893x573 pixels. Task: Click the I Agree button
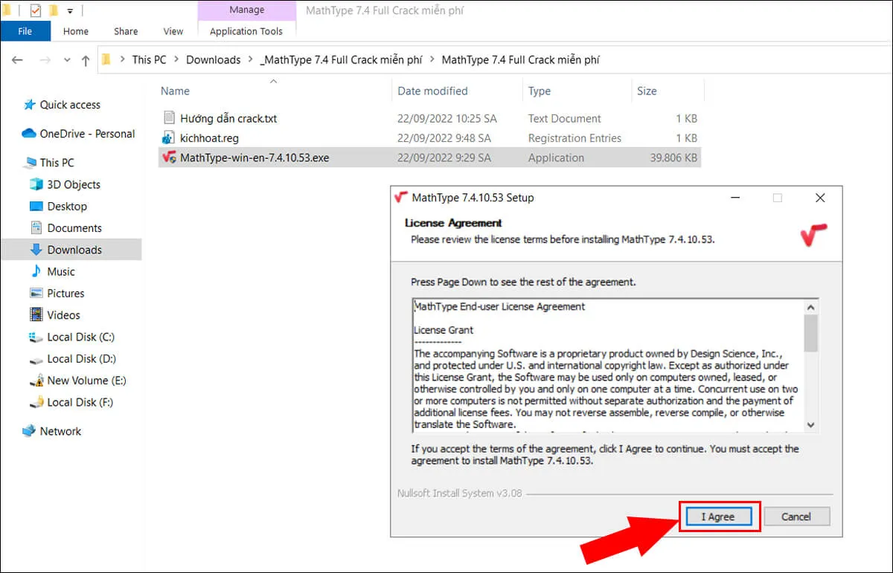point(717,517)
